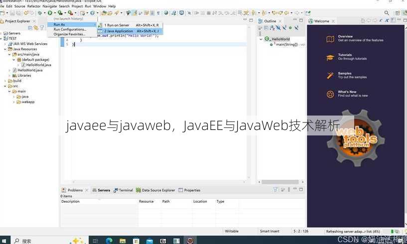The image size is (407, 244).
Task: Select Run As in the dropdown
Action: tap(72, 24)
